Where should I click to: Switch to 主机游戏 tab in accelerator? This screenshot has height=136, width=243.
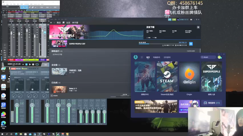pyautogui.click(x=167, y=57)
